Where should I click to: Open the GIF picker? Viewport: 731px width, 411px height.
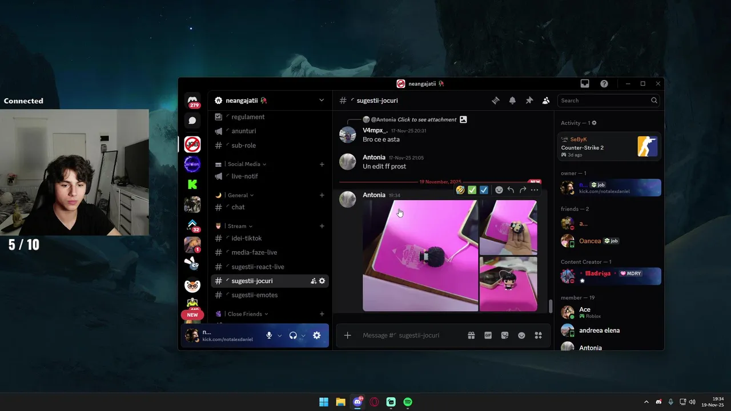[x=488, y=335]
